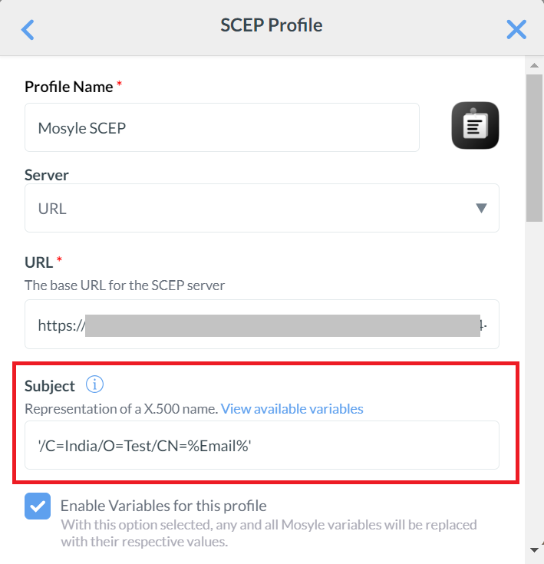Click the clipboard profile icon
This screenshot has width=544, height=564.
(x=475, y=125)
